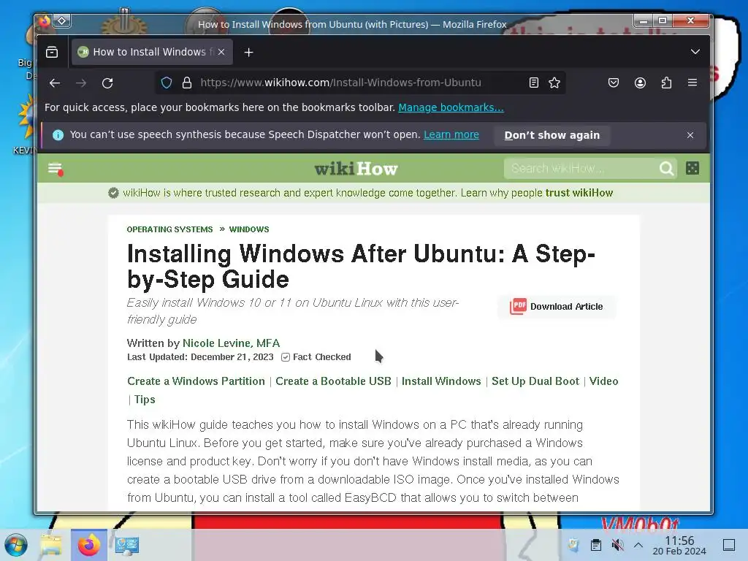Click show desktop button in taskbar

[x=729, y=545]
